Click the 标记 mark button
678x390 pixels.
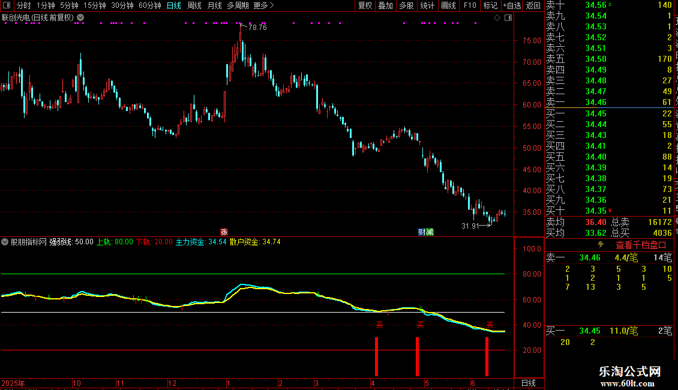click(x=490, y=5)
